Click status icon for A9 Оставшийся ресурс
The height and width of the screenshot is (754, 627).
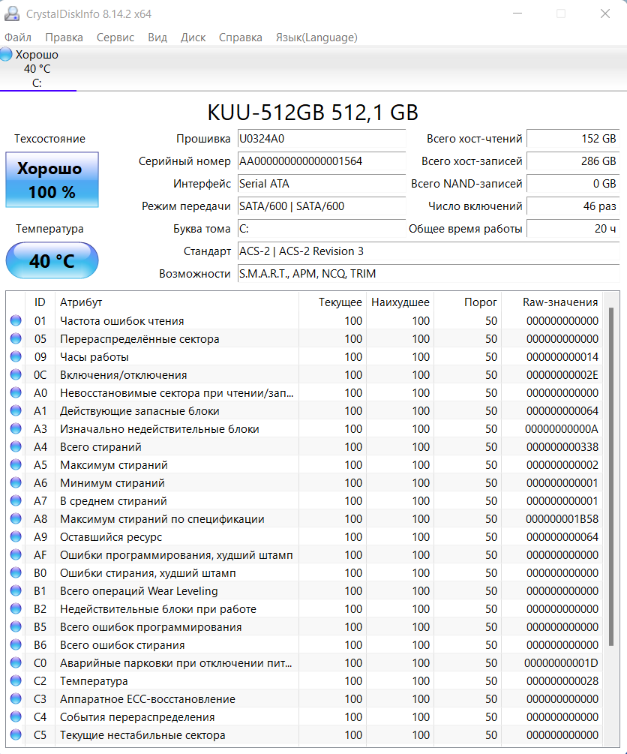click(x=16, y=536)
